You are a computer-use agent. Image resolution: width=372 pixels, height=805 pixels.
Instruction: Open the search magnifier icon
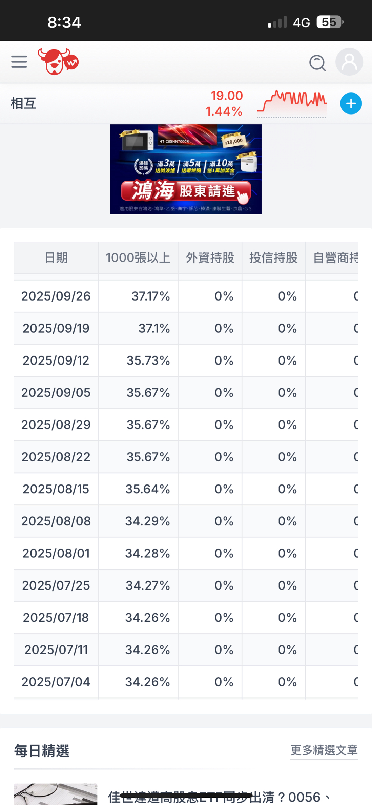tap(317, 63)
